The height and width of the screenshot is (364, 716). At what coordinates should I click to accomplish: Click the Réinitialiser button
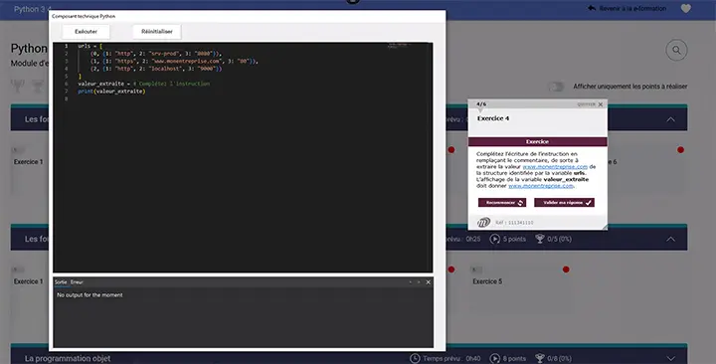157,32
